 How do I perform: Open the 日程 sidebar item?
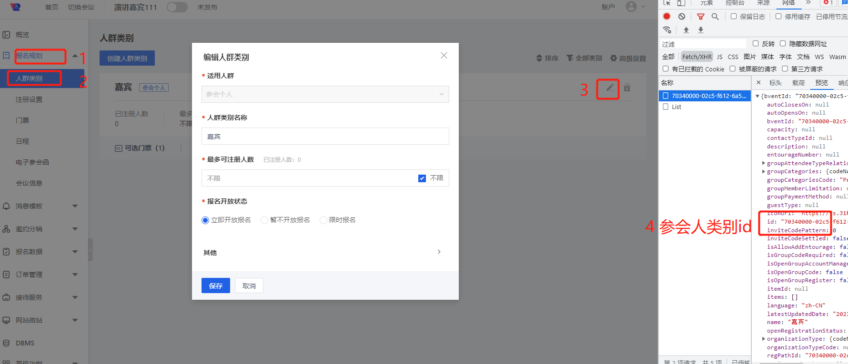click(x=22, y=141)
